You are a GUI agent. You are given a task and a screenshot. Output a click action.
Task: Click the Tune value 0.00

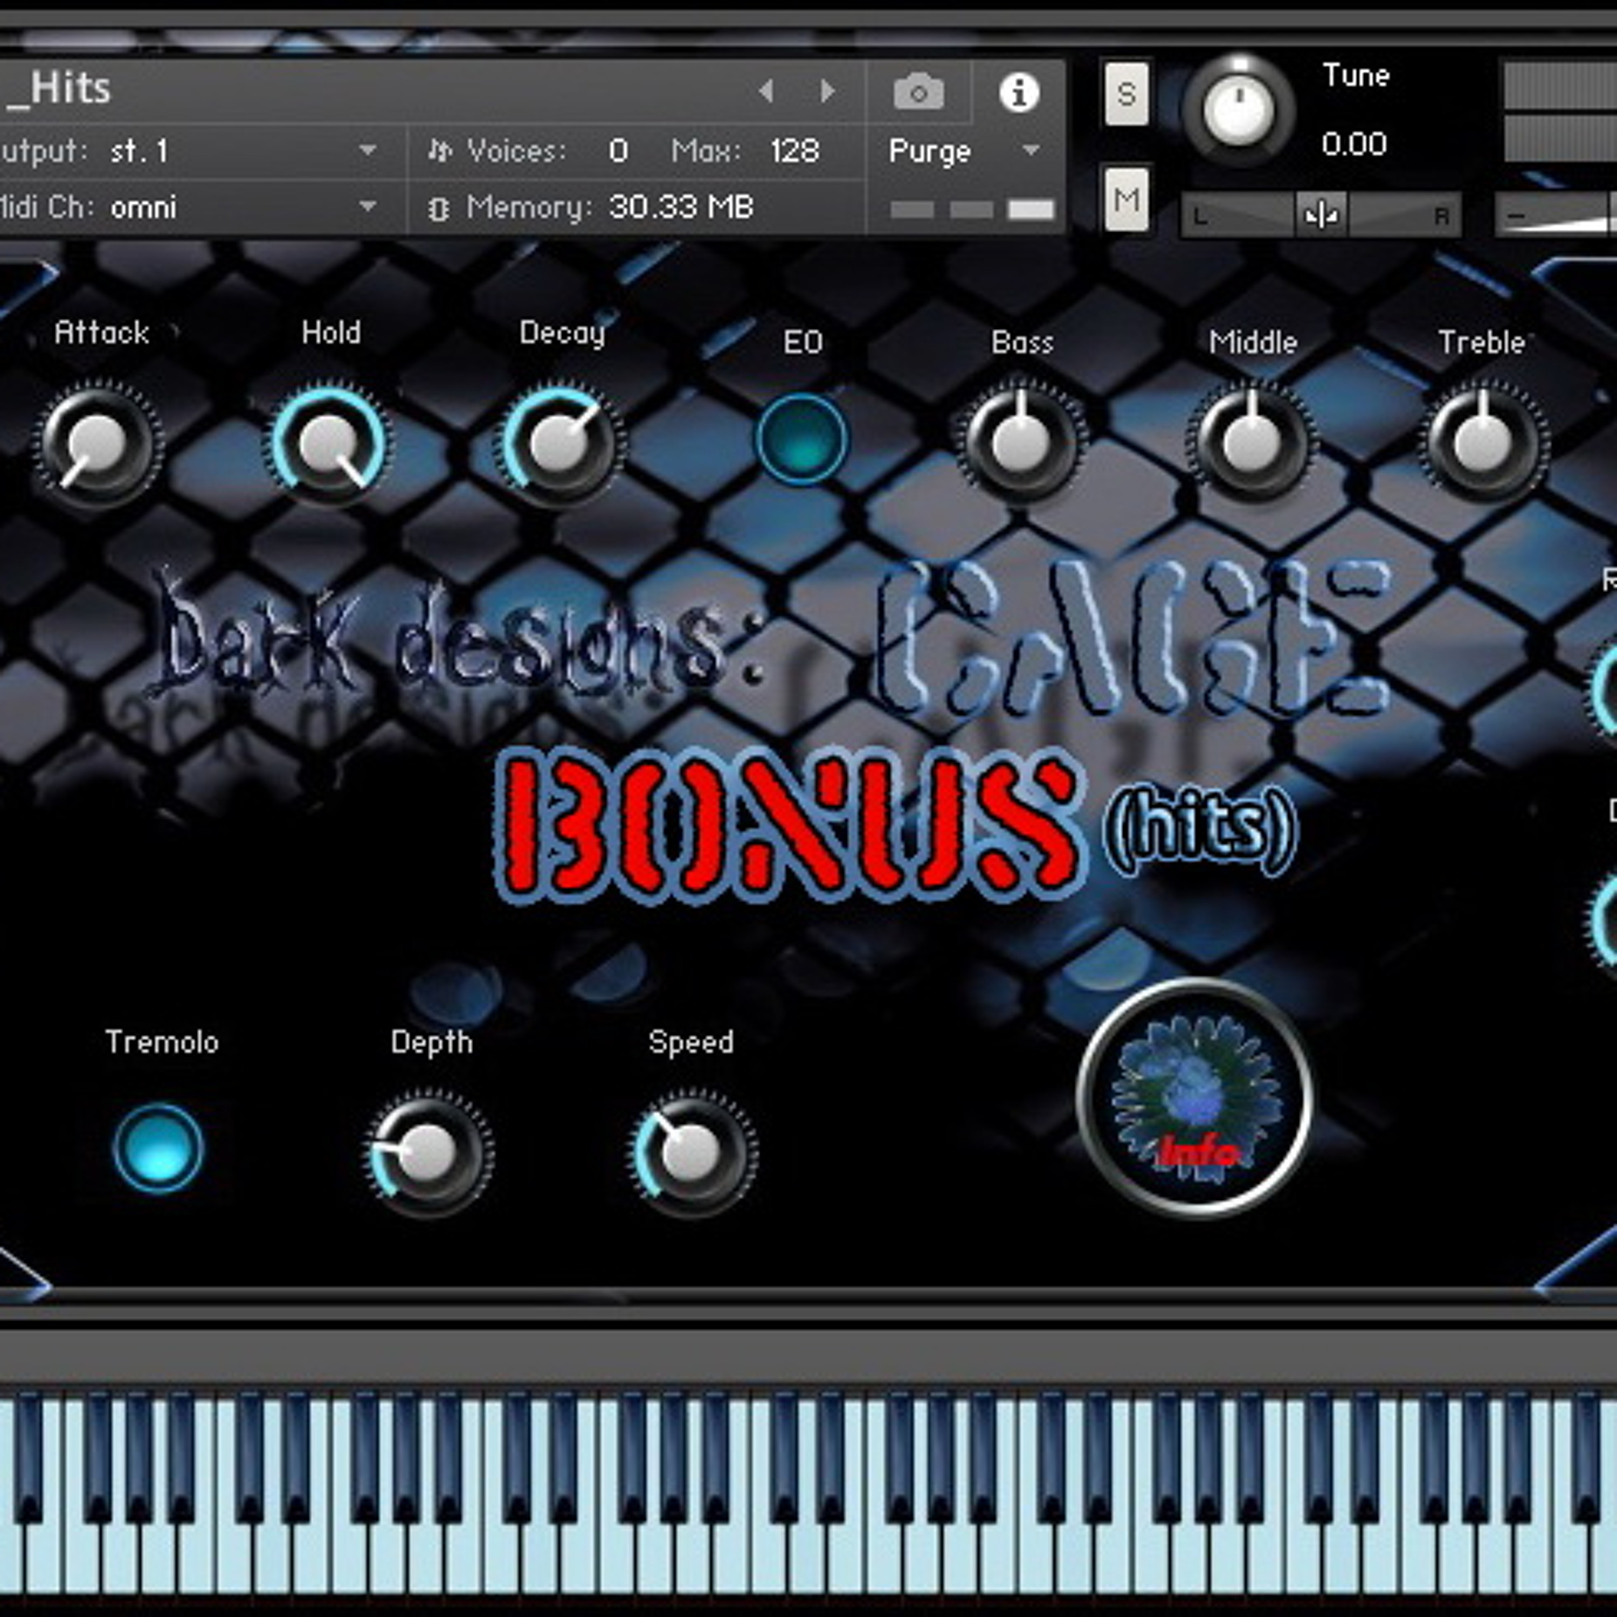coord(1354,144)
